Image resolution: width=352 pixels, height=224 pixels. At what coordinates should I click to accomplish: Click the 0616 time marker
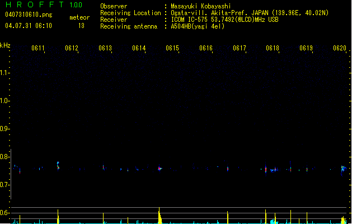[x=206, y=48]
